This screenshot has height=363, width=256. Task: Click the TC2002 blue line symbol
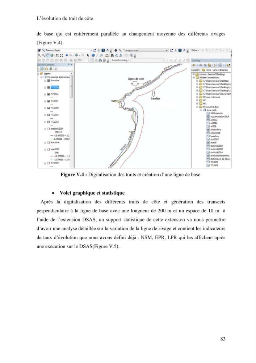pyautogui.click(x=52, y=125)
